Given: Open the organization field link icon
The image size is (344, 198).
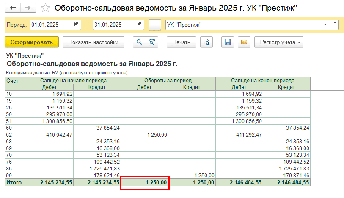Looking at the screenshot, I should click(334, 25).
